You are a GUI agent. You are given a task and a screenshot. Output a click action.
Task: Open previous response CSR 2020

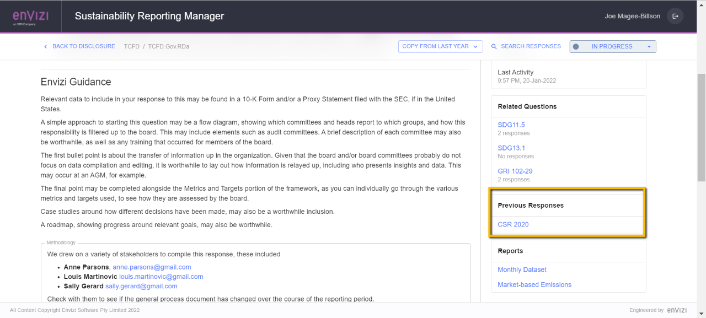tap(513, 224)
